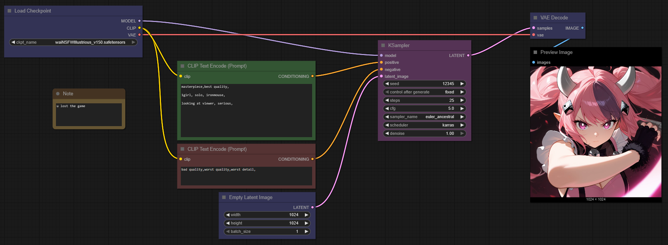The width and height of the screenshot is (668, 245).
Task: Click the VAE output socket on Load Checkpoint
Action: (x=140, y=35)
